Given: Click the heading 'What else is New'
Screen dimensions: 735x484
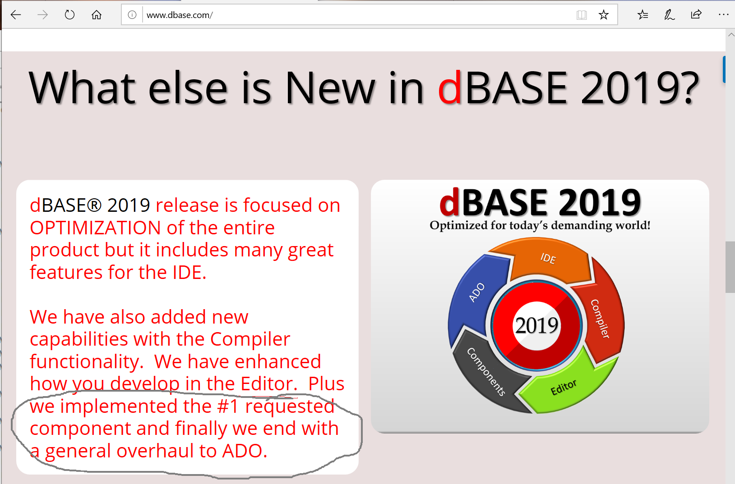Looking at the screenshot, I should pyautogui.click(x=202, y=88).
